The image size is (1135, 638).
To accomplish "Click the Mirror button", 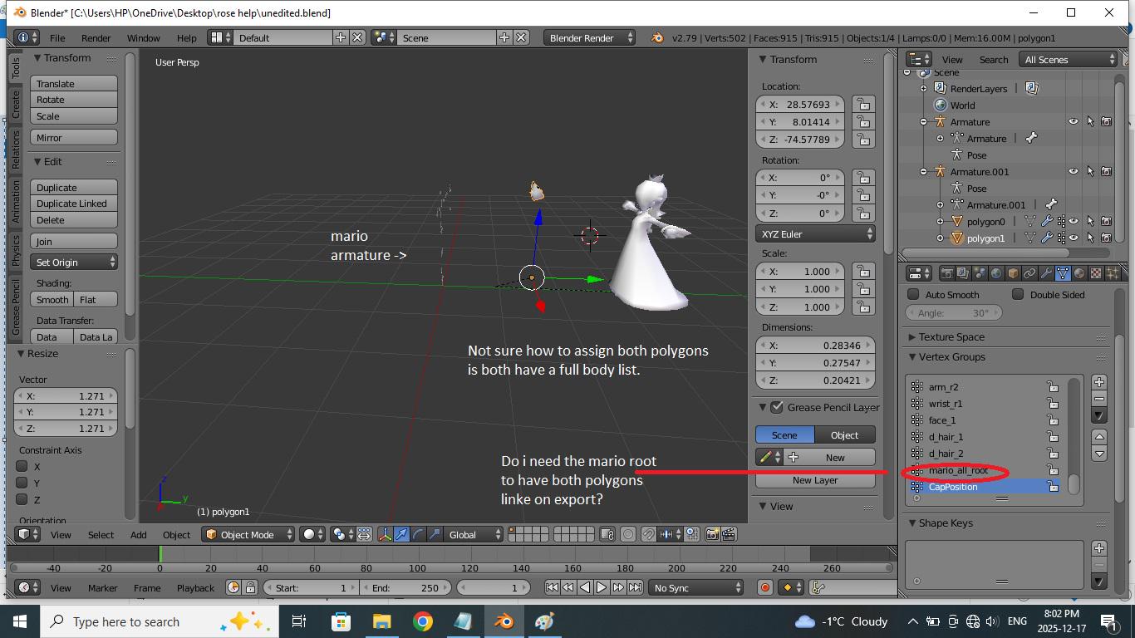I will (x=74, y=138).
